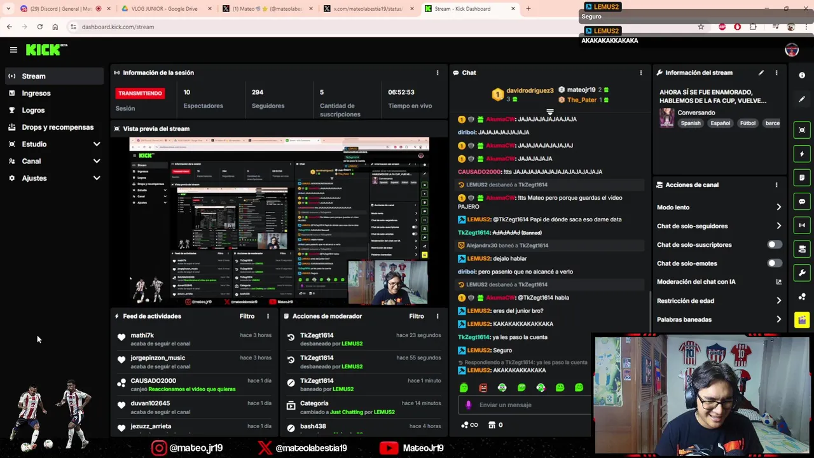Open options menu of Información del stream
The height and width of the screenshot is (458, 814).
(x=776, y=73)
